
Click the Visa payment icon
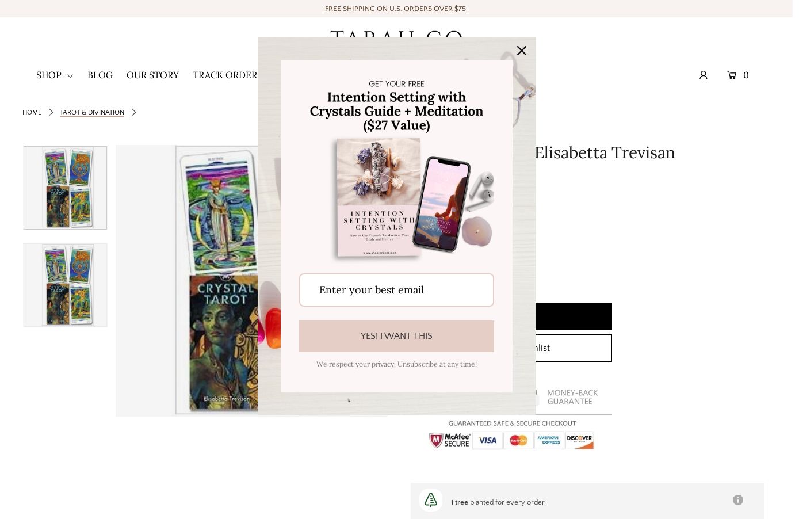pyautogui.click(x=487, y=440)
